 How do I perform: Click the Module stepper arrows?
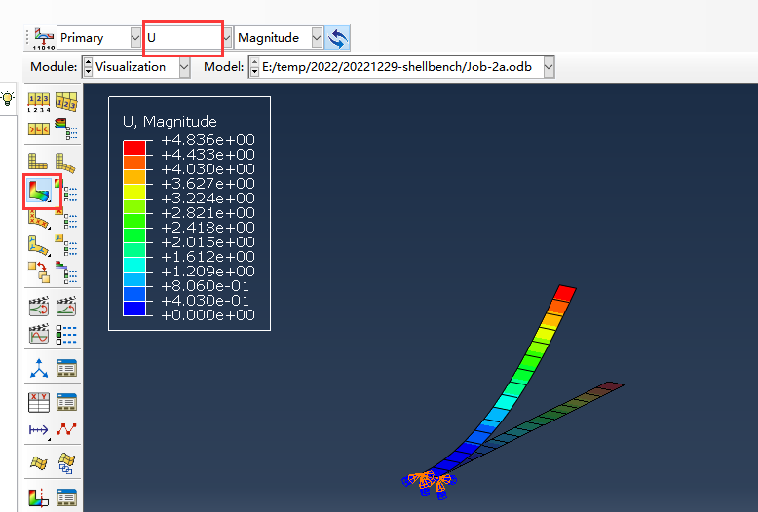(88, 67)
